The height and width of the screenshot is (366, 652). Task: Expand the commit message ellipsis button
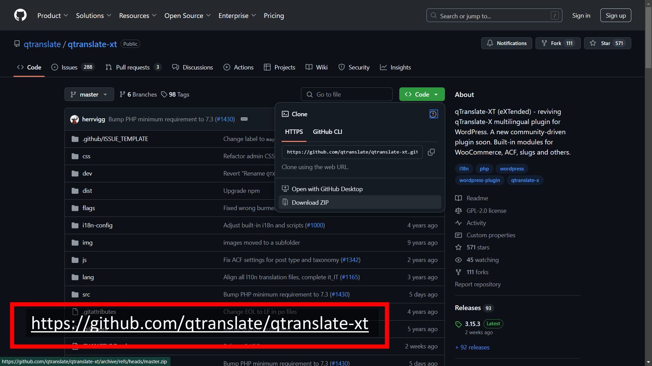click(244, 119)
